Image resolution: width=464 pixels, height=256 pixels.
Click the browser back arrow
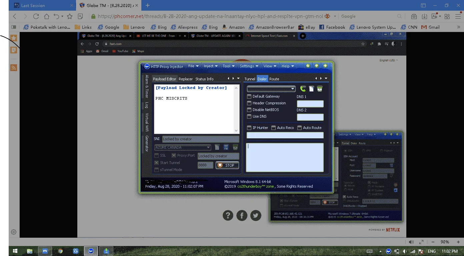[14, 16]
